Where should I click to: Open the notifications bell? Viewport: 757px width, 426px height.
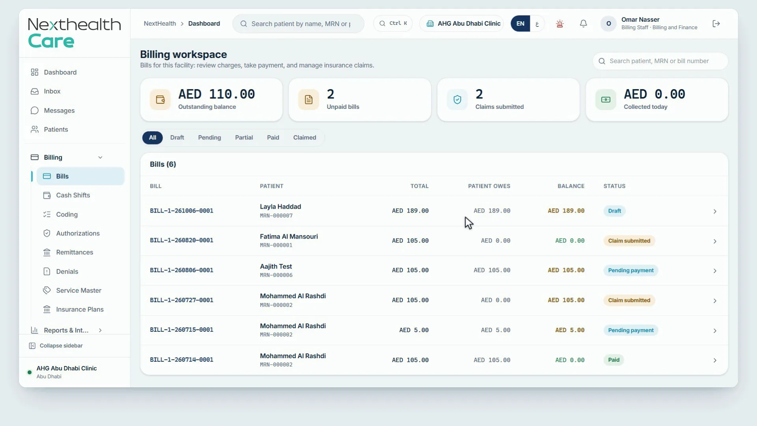tap(583, 24)
